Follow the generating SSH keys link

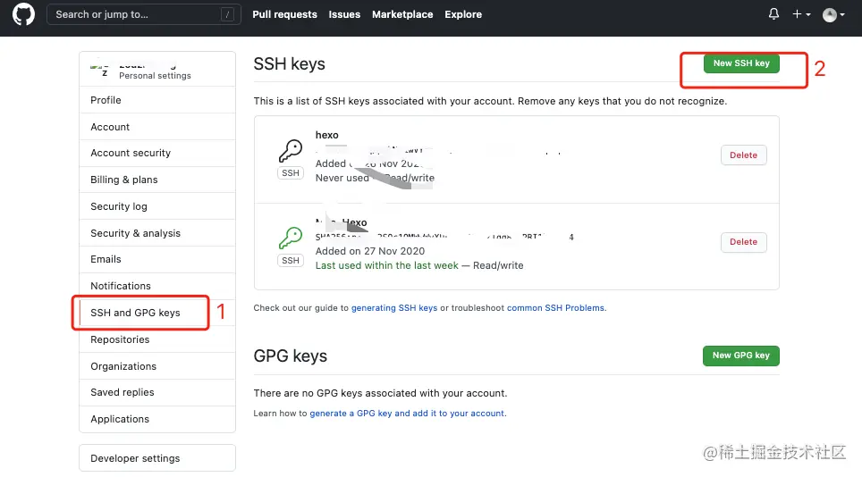(394, 308)
